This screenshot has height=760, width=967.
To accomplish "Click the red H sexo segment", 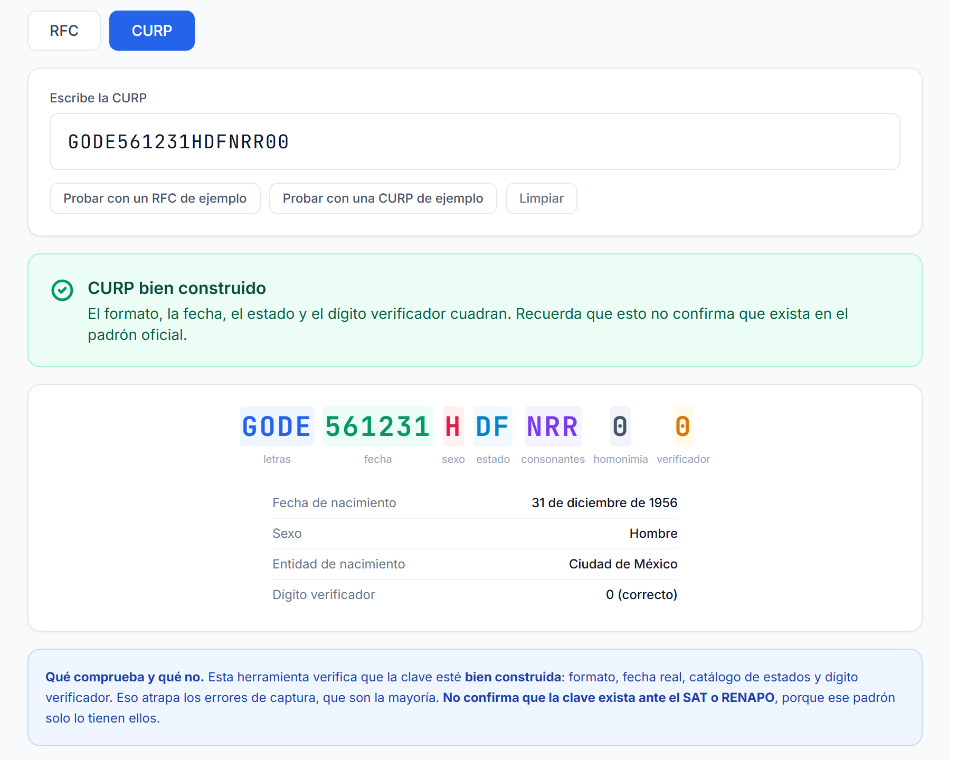I will 453,426.
